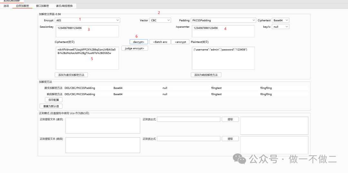Click the decrypt> button
The image size is (348, 173).
tap(139, 42)
